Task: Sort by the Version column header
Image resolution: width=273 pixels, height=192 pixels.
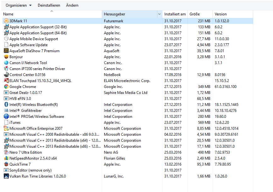Action: (x=233, y=14)
